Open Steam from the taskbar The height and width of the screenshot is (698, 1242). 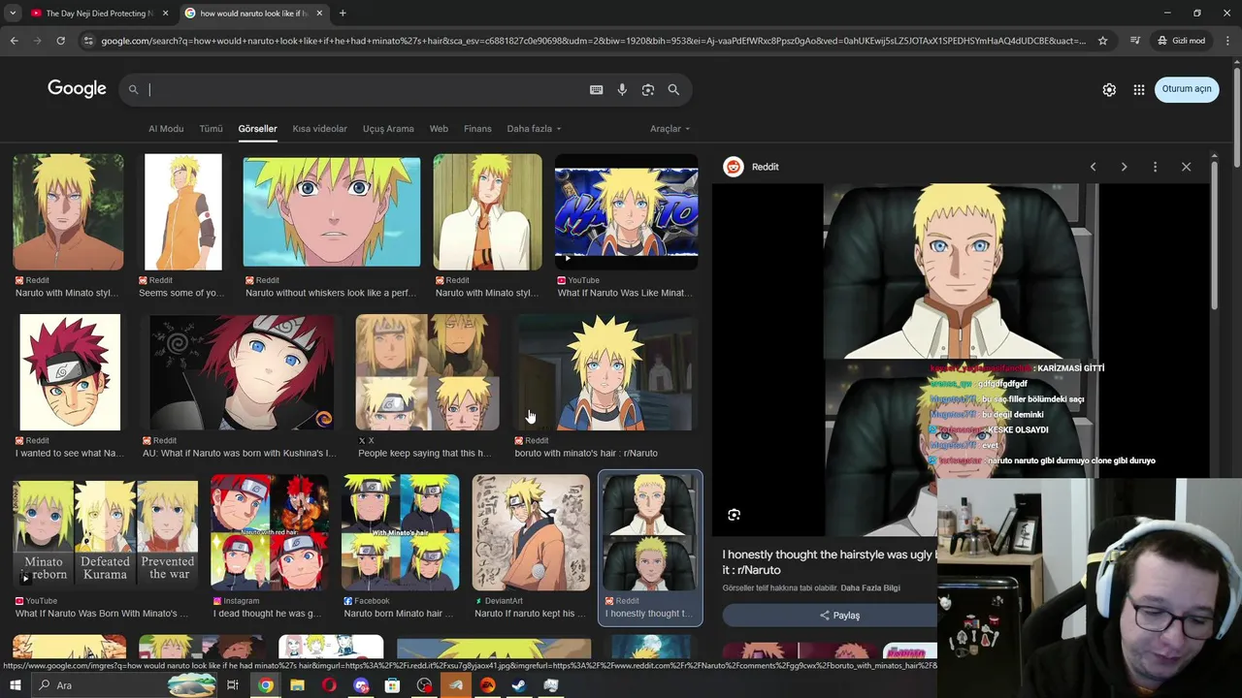pos(519,685)
